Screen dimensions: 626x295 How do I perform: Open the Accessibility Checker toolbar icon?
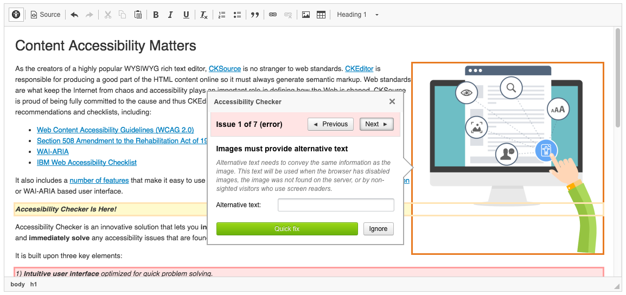(16, 15)
